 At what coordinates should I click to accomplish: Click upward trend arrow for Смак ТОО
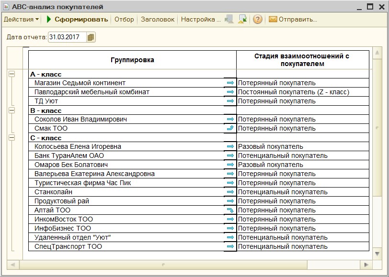click(230, 128)
